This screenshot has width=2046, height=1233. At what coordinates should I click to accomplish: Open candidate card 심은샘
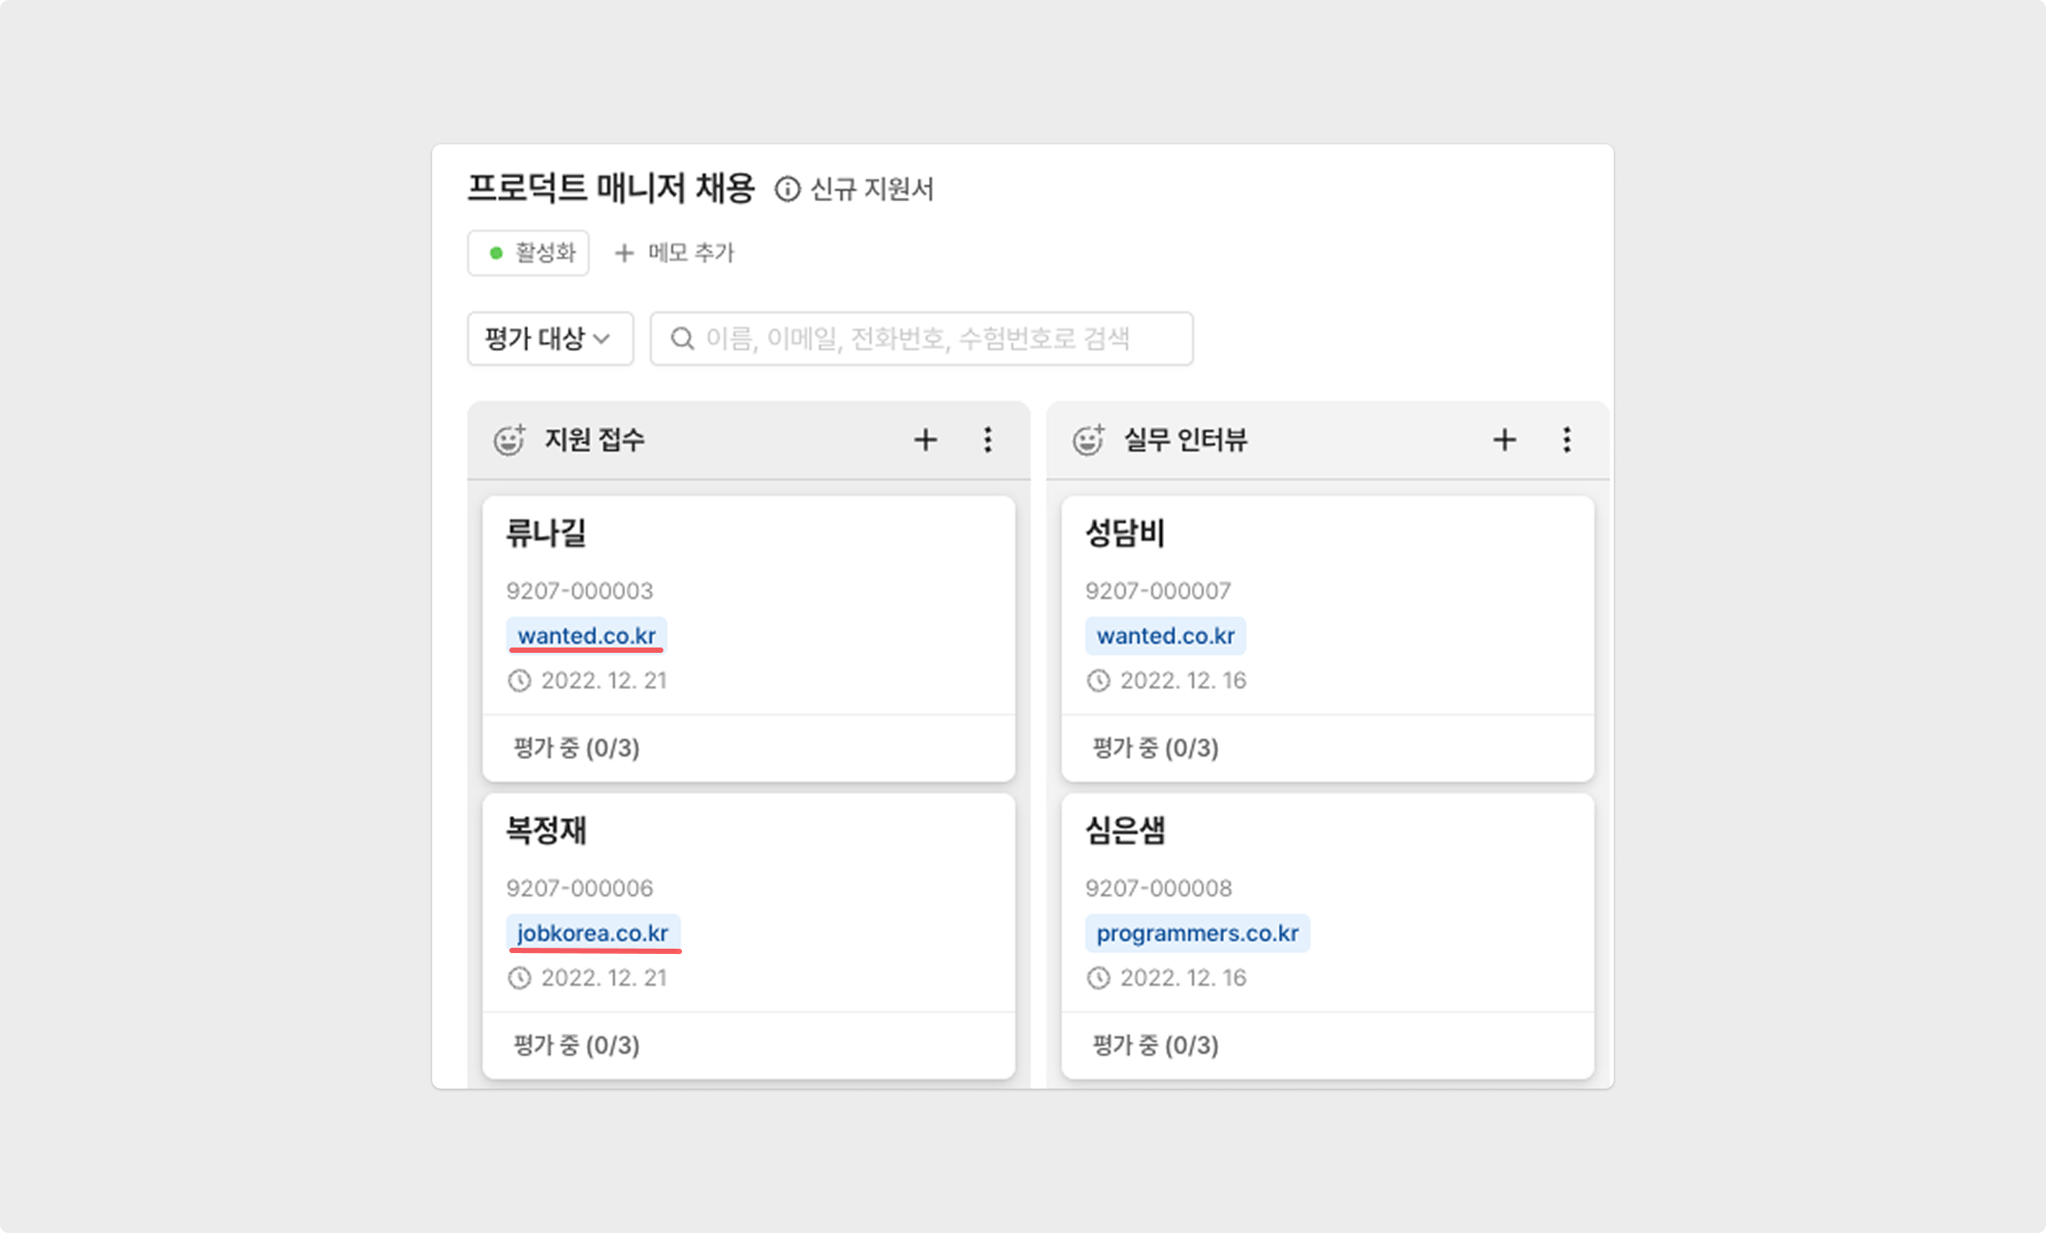pyautogui.click(x=1328, y=936)
